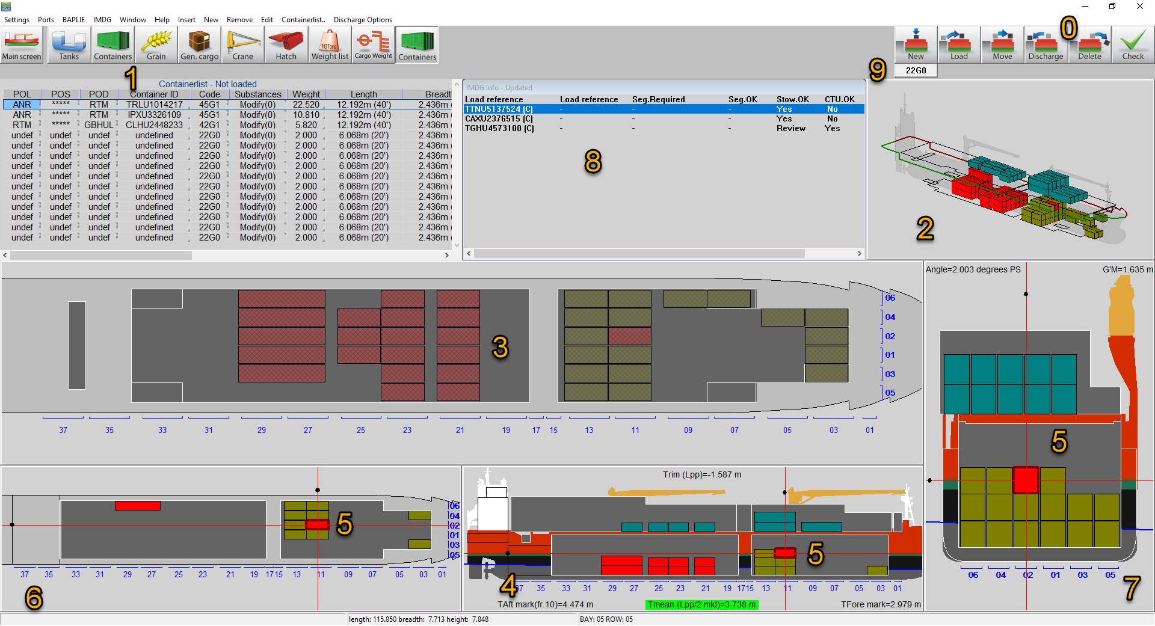
Task: Select IMDG row TGHU4573100 [C]
Action: (664, 128)
